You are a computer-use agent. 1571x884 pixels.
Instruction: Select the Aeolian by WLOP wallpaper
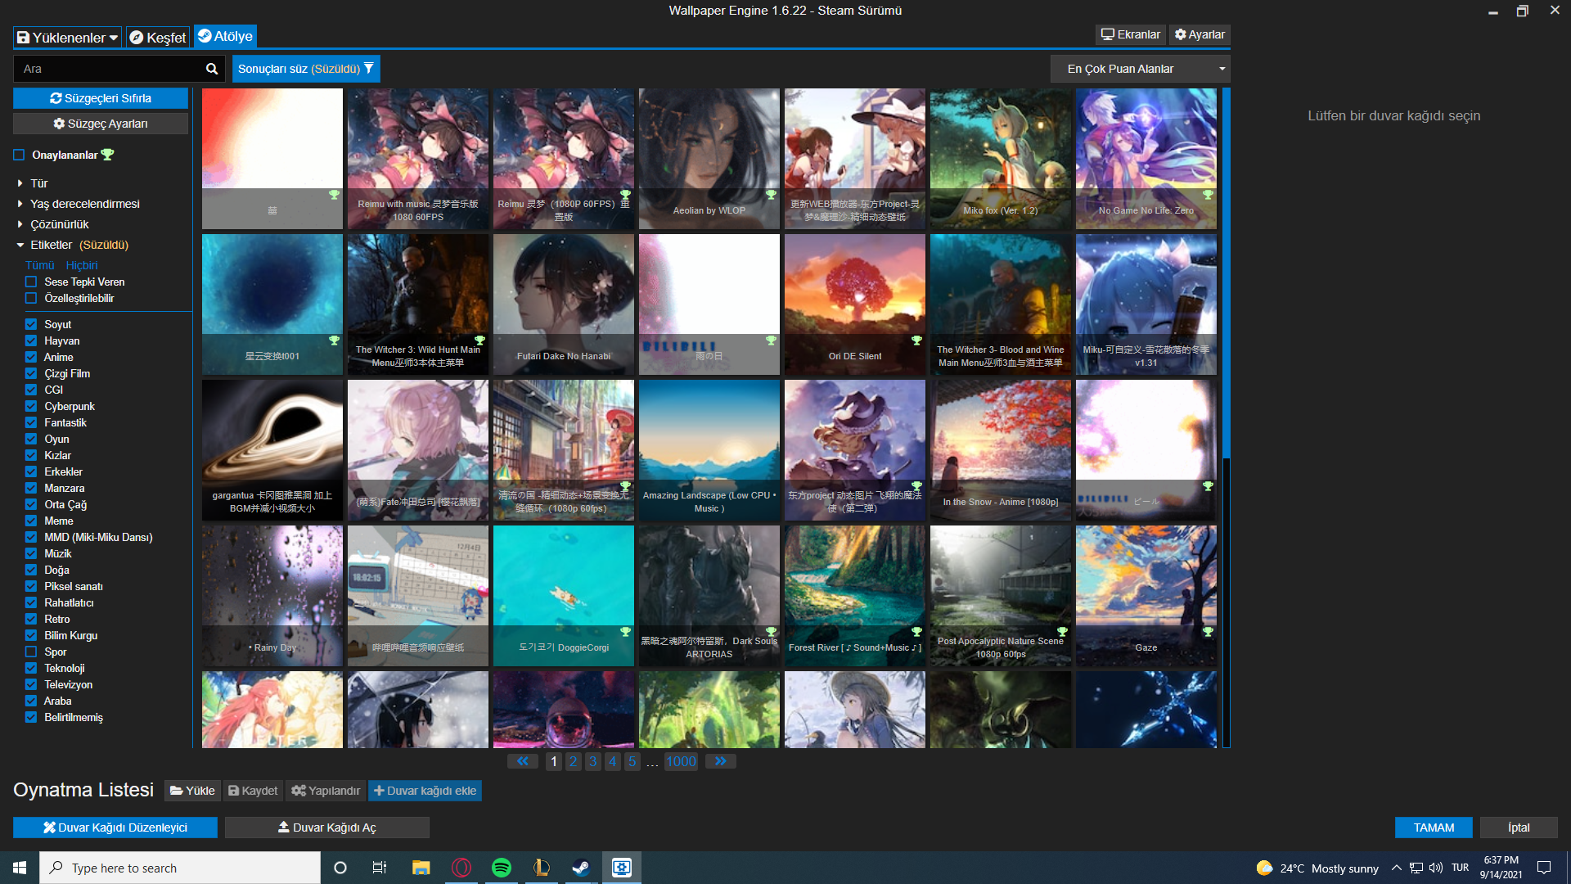point(709,159)
